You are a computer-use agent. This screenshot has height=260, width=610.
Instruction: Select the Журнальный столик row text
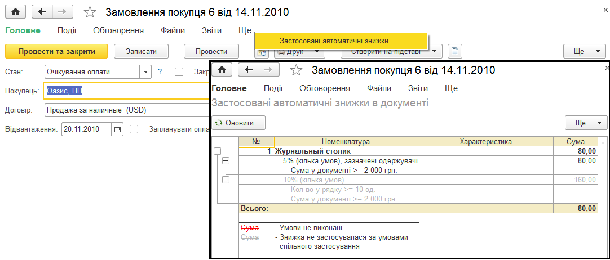313,151
